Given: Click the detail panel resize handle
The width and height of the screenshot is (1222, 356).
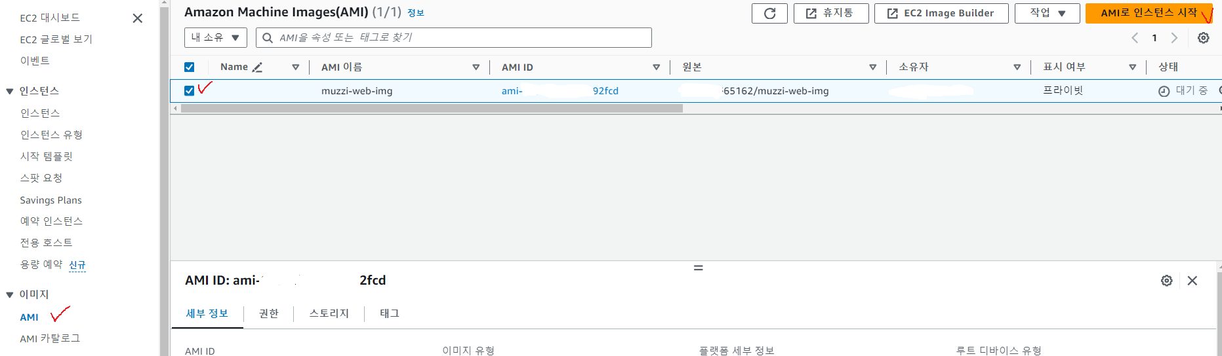Looking at the screenshot, I should pyautogui.click(x=699, y=268).
